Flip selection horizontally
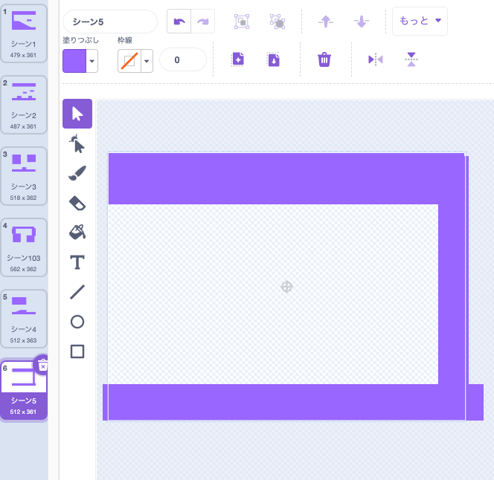Image resolution: width=494 pixels, height=480 pixels. coord(376,59)
